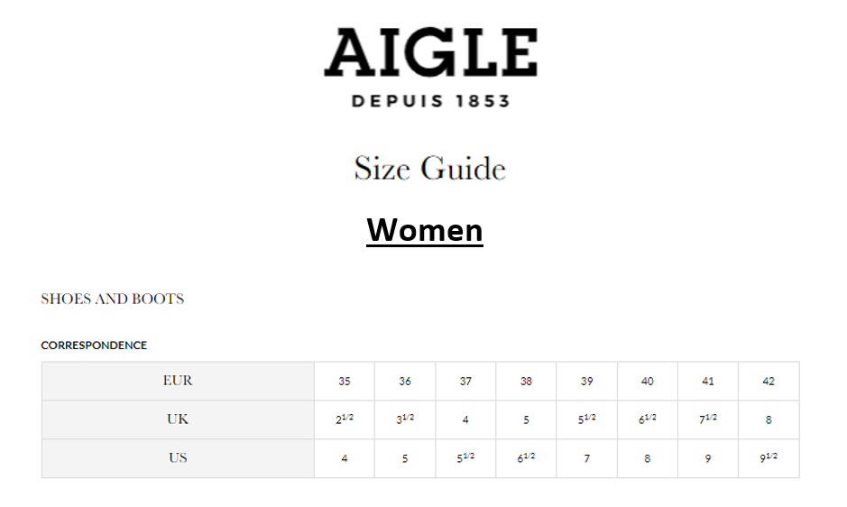Screen dimensions: 847x507
Task: Select US size 7 cell
Action: tap(586, 458)
